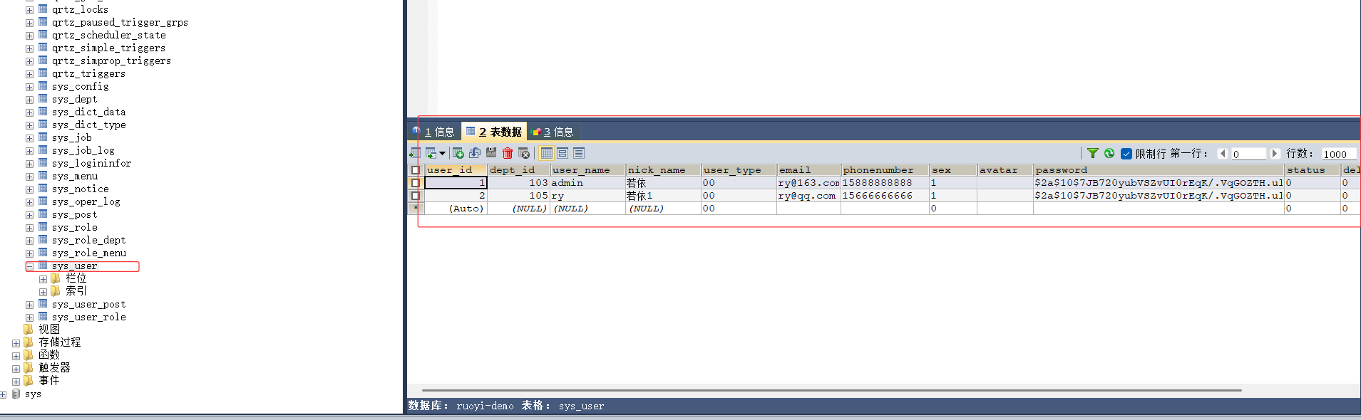Select the sys_role table in tree
Screen dimensions: 1361x420
(74, 228)
